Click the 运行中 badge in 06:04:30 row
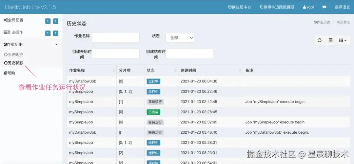The width and height of the screenshot is (354, 164). (153, 81)
